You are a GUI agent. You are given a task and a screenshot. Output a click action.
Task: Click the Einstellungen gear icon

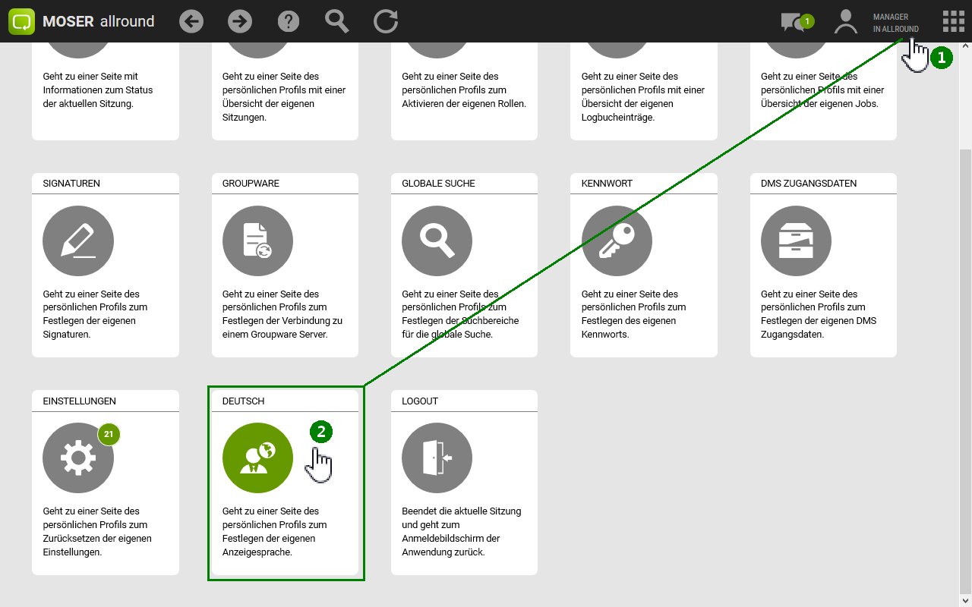point(78,458)
